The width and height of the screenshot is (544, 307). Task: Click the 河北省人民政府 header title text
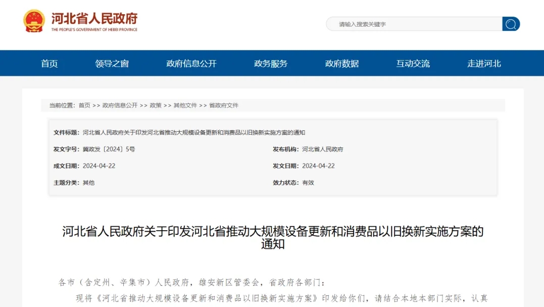coord(94,20)
